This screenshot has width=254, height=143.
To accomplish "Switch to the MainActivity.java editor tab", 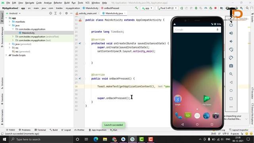I will (114, 13).
